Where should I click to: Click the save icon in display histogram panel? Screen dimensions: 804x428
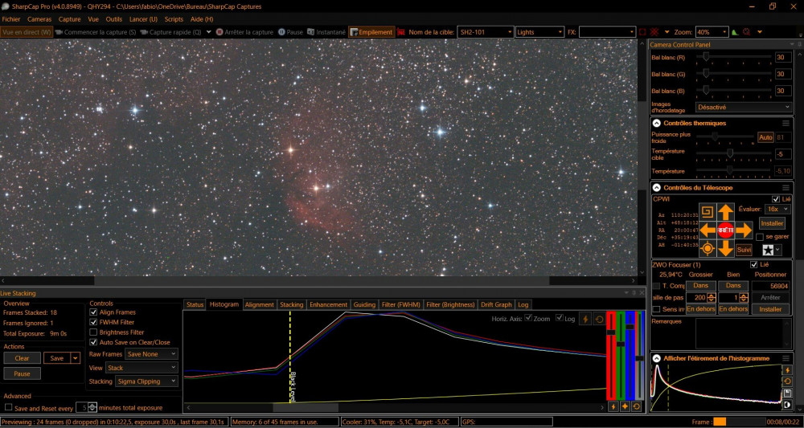788,393
